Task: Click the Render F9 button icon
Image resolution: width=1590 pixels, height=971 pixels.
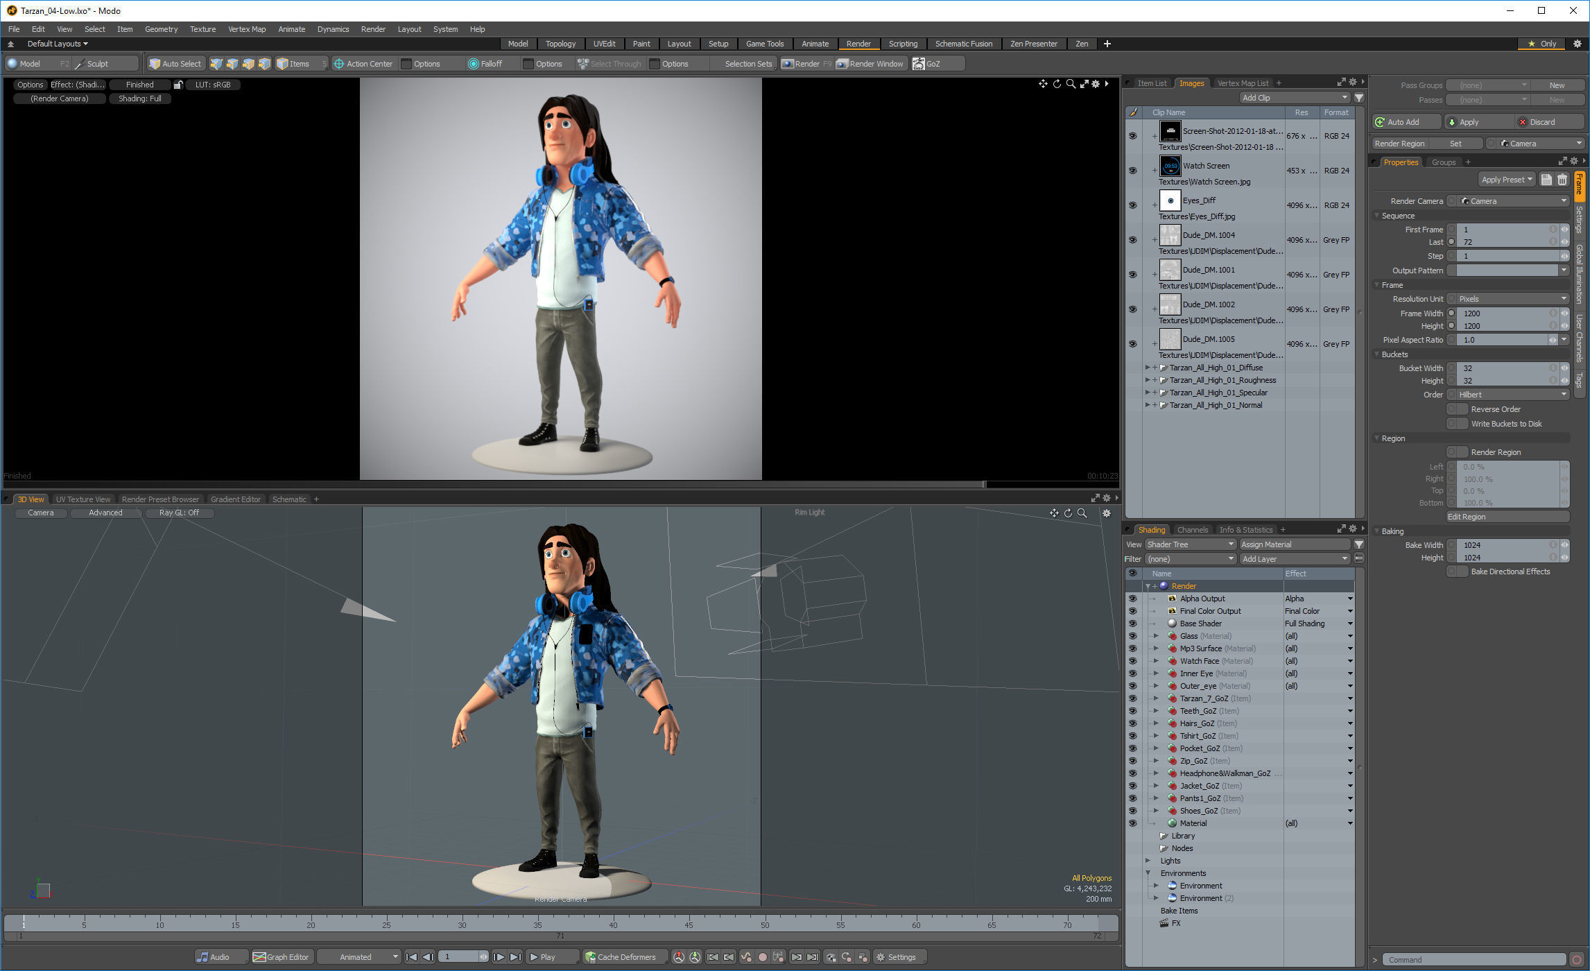Action: [x=788, y=64]
